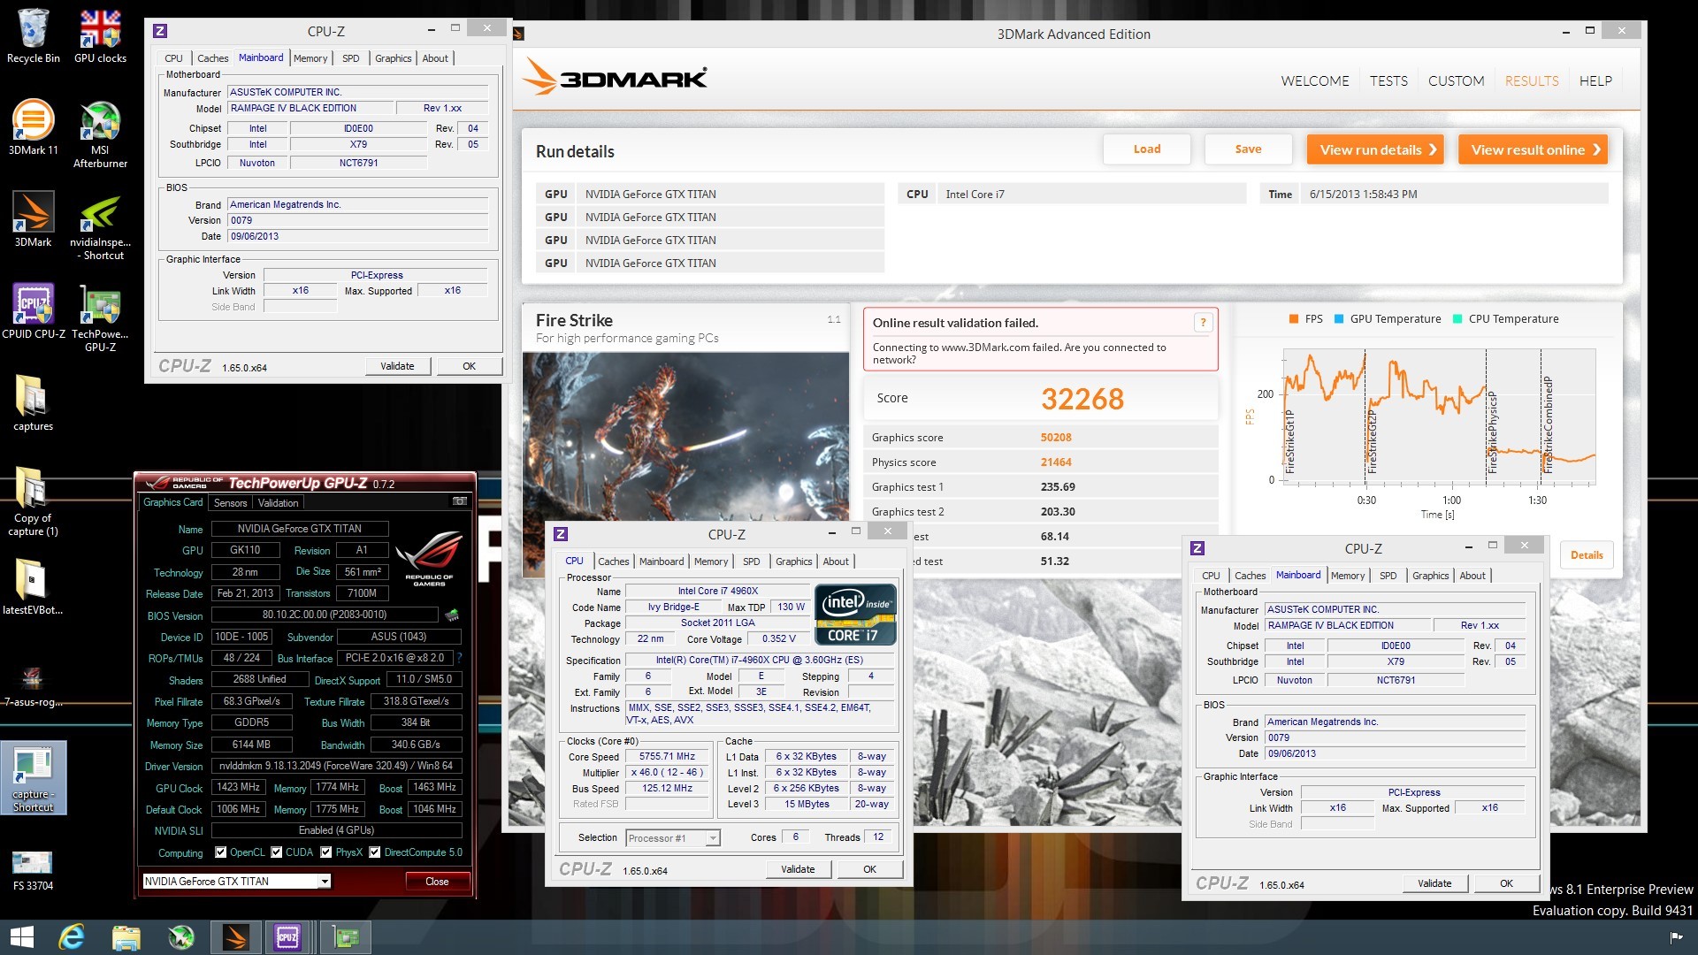Image resolution: width=1698 pixels, height=955 pixels.
Task: Switch to CPU-Z taskbar button
Action: tap(287, 937)
